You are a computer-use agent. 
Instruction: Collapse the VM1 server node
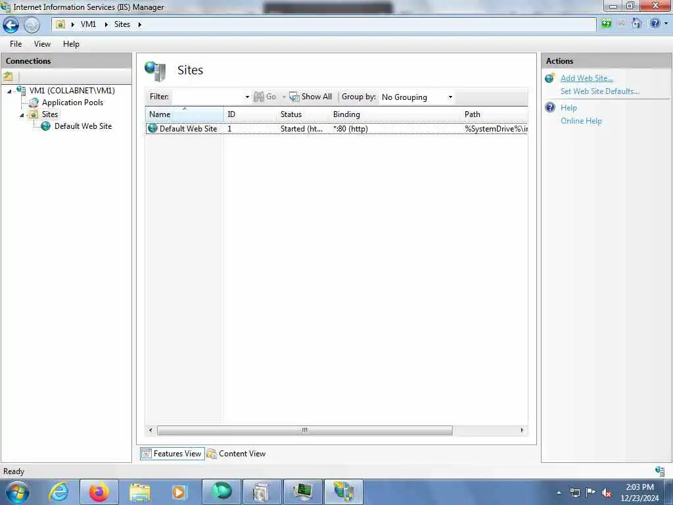click(x=9, y=91)
